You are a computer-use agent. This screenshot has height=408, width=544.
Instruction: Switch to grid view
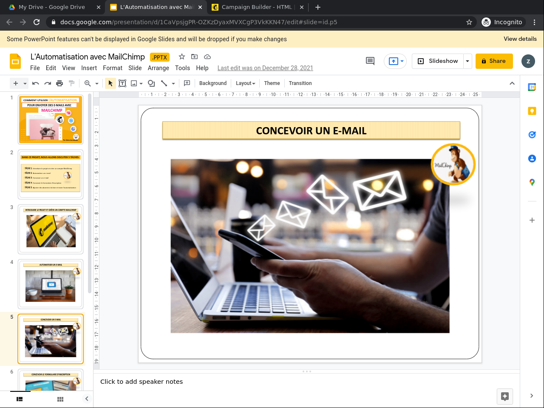click(x=60, y=399)
